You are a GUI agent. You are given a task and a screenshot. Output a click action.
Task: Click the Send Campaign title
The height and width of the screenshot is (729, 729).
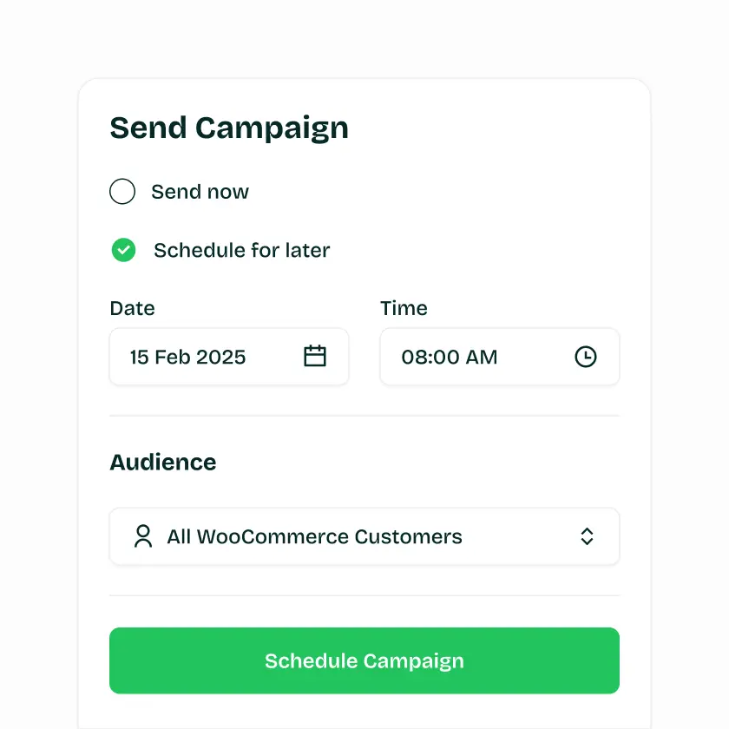(229, 128)
